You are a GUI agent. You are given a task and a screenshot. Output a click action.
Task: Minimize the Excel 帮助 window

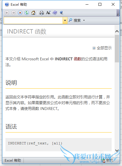tap(87, 4)
